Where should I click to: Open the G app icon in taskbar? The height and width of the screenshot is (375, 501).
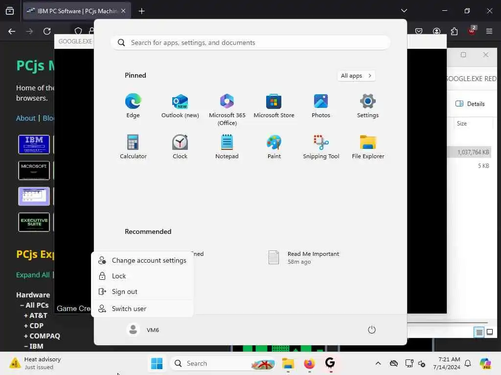[x=330, y=363]
